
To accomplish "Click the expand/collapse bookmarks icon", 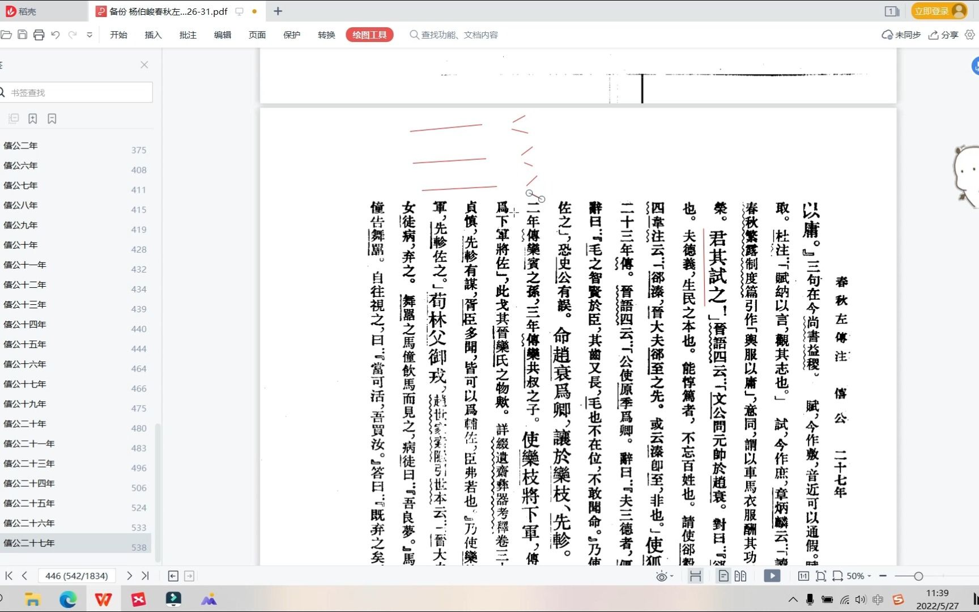I will pos(14,118).
